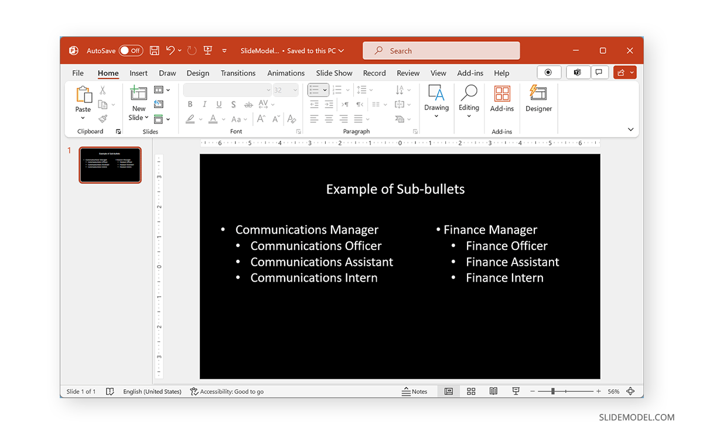Screen dimensions: 703x435
Task: Select the Center alignment icon
Action: (x=329, y=119)
